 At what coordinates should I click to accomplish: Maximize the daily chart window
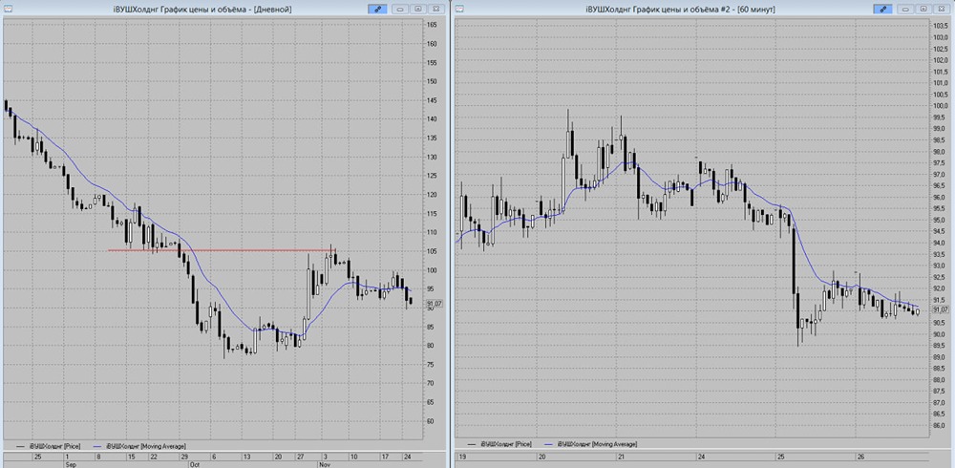[x=418, y=10]
